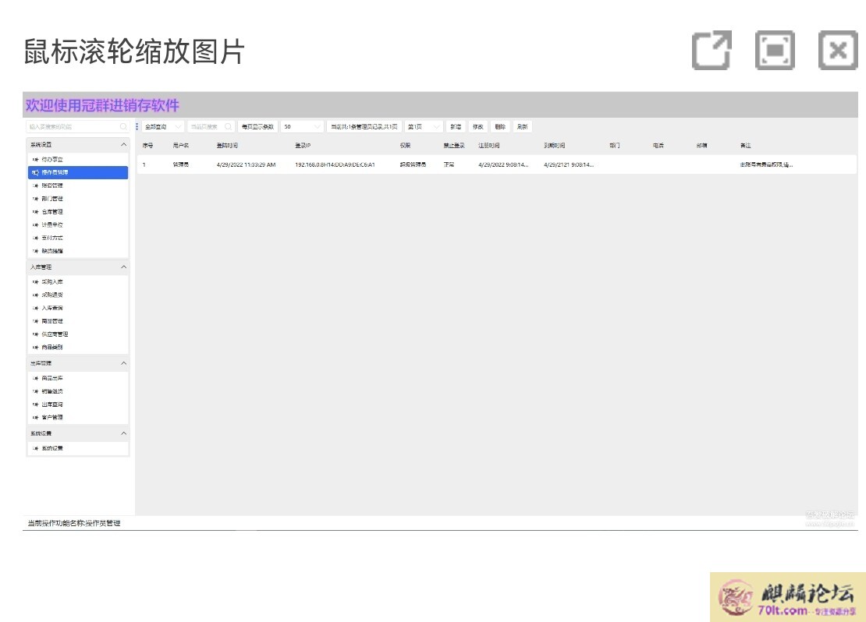Sort by the 登录IP column header
This screenshot has width=866, height=622.
[303, 146]
